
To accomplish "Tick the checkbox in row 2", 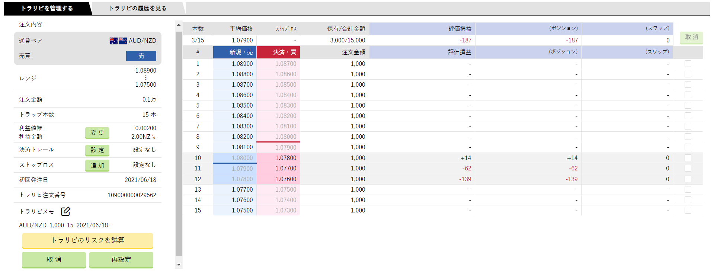I will coord(688,74).
